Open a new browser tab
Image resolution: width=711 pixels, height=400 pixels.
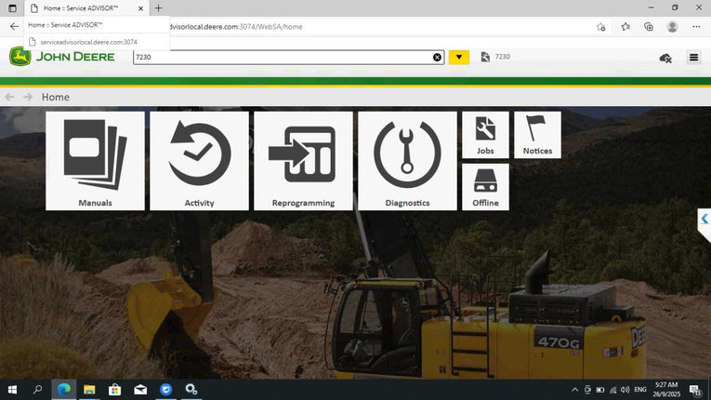(159, 7)
